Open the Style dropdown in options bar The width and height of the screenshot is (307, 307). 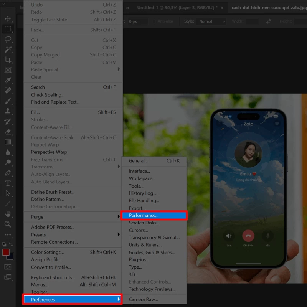pyautogui.click(x=211, y=21)
